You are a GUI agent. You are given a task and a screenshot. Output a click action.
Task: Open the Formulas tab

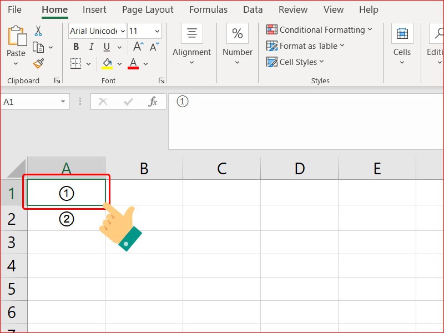click(208, 9)
